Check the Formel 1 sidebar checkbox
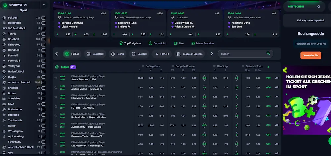 pos(43,56)
